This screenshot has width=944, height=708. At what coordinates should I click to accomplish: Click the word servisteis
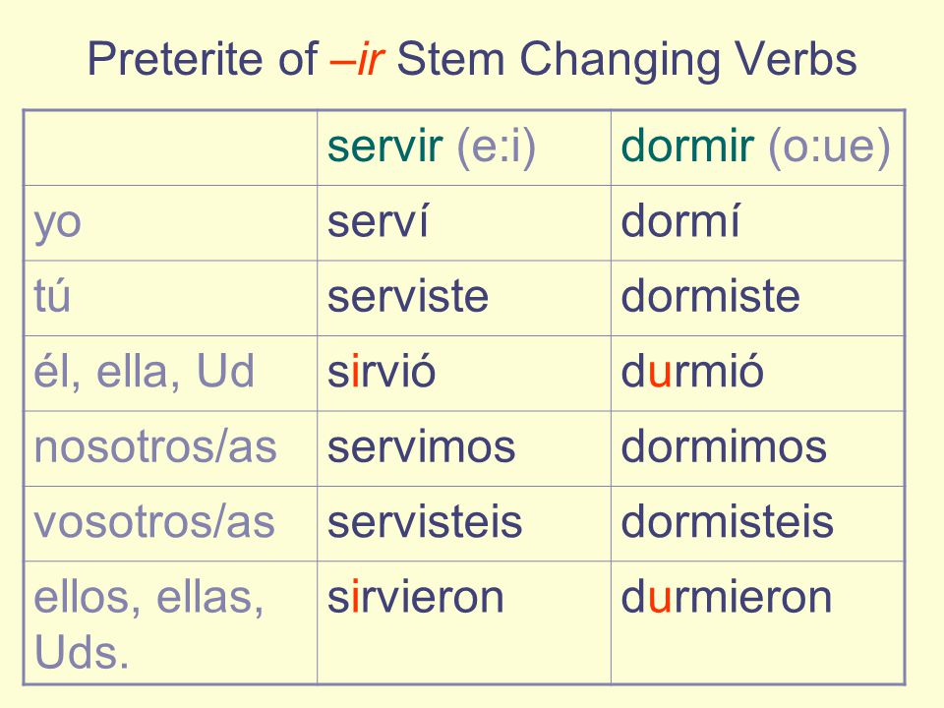point(425,522)
